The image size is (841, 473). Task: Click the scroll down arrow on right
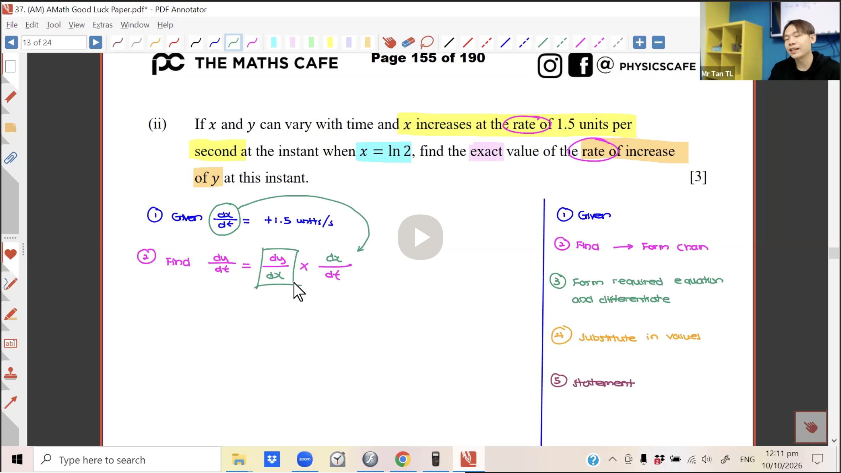tap(834, 440)
